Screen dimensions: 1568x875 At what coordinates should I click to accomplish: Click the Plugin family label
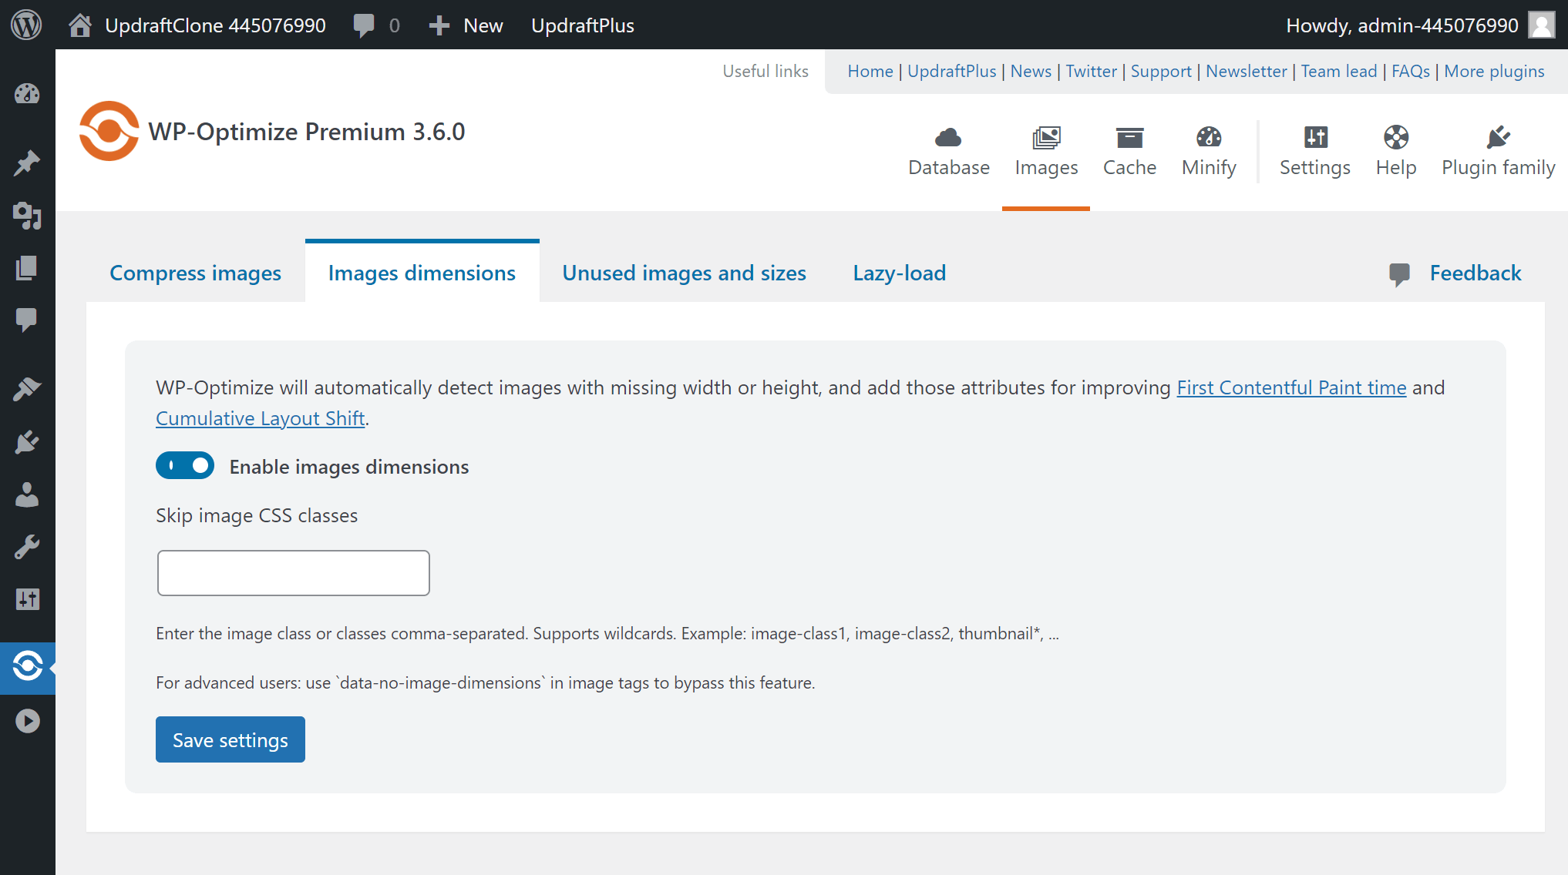(1498, 168)
